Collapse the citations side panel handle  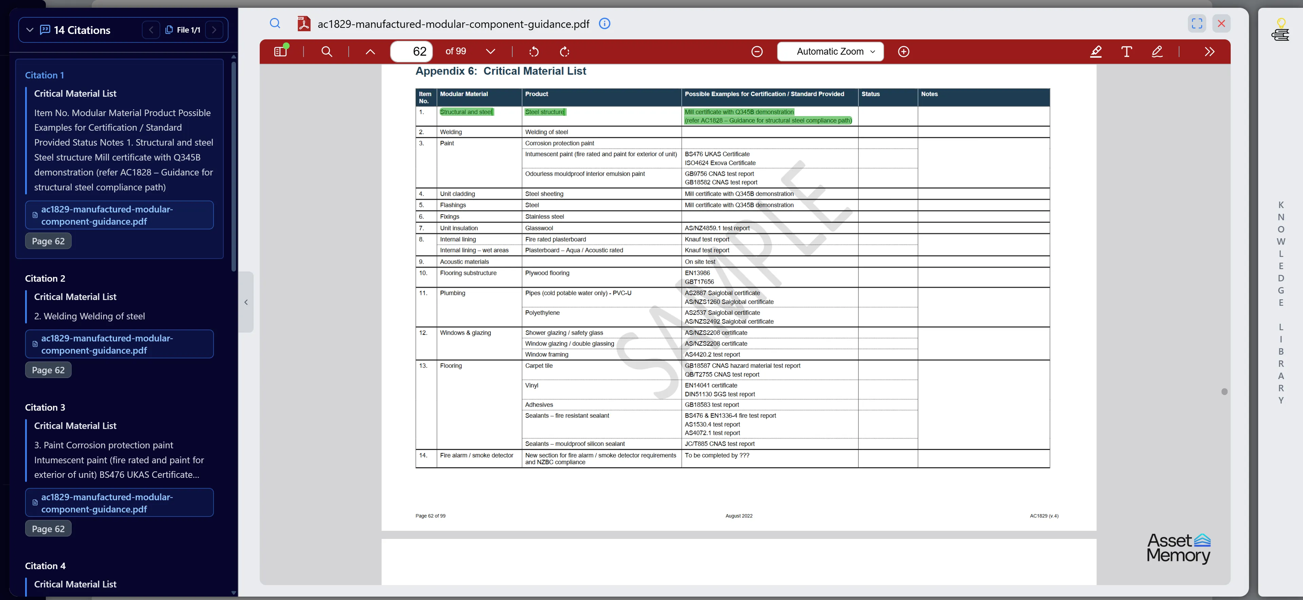tap(246, 302)
